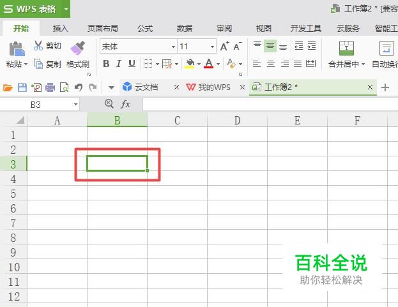Click the Cut scissors icon

coord(38,45)
